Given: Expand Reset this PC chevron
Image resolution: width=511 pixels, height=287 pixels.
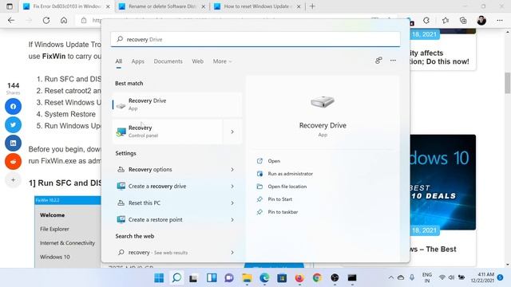Looking at the screenshot, I should click(x=232, y=203).
